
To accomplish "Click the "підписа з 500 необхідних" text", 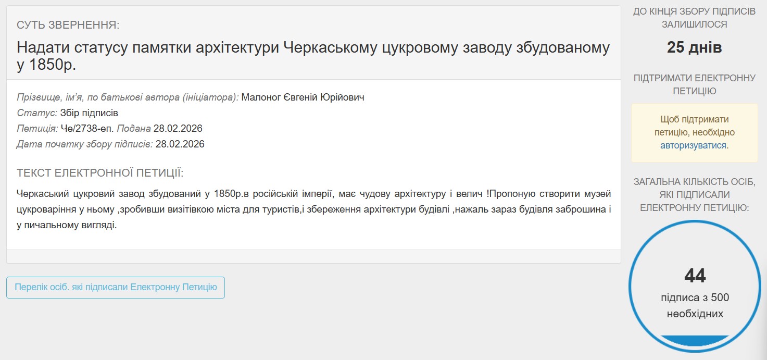I will (x=695, y=306).
